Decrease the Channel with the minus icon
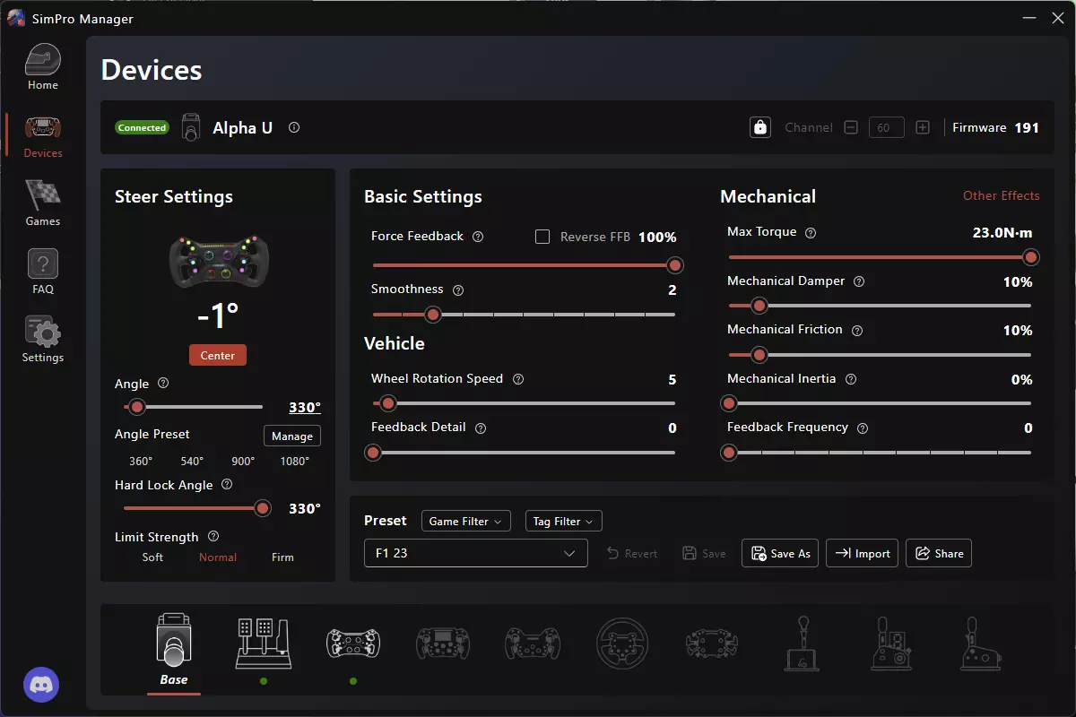 (x=851, y=127)
